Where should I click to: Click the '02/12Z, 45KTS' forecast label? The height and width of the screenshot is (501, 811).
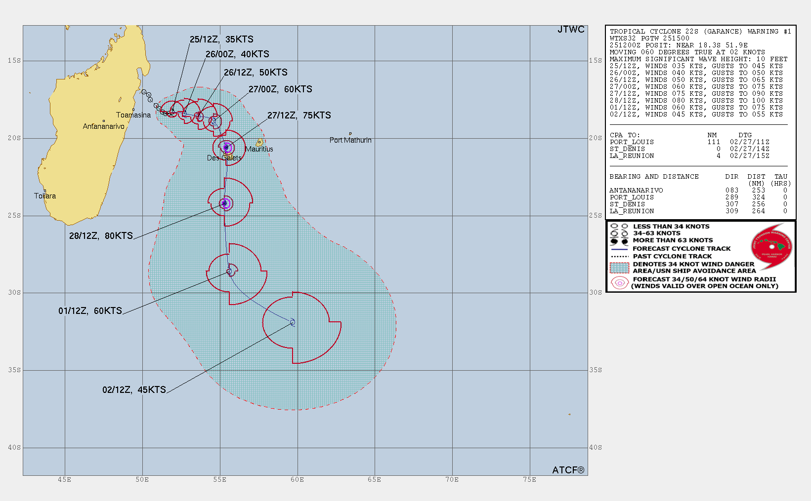tap(134, 390)
